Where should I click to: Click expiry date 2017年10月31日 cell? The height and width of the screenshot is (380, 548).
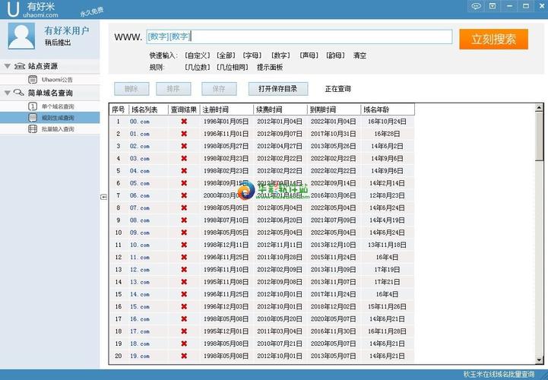click(x=333, y=134)
